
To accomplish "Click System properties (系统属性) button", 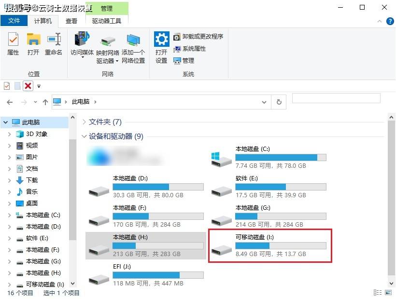I will point(189,49).
